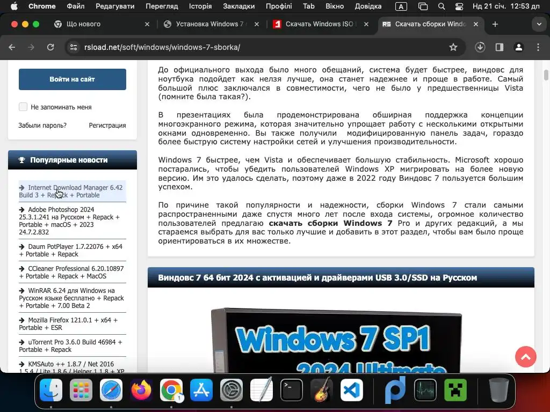This screenshot has height=412, width=550.
Task: Open Activity Monitor from the Dock
Action: pos(425,390)
